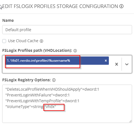Place cursor on PreventLoginWithFailure line

pyautogui.click(x=37, y=95)
